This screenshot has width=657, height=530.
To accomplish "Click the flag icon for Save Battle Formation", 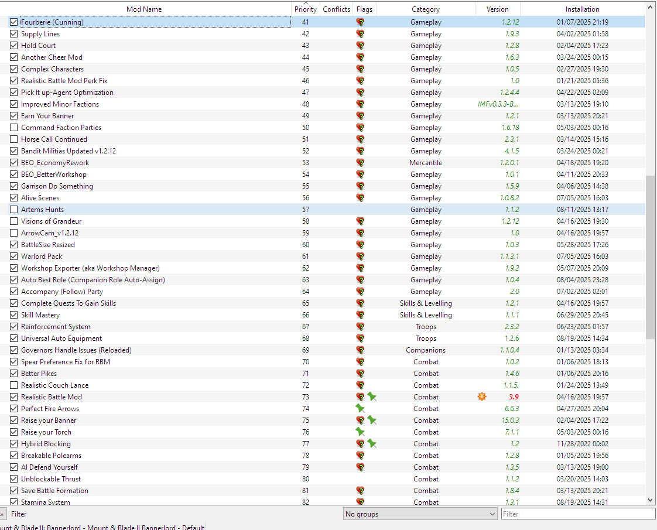I will point(360,491).
